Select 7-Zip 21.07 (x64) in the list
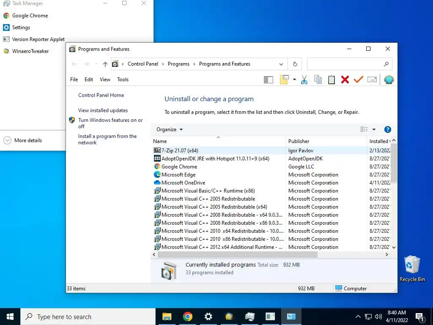 180,151
